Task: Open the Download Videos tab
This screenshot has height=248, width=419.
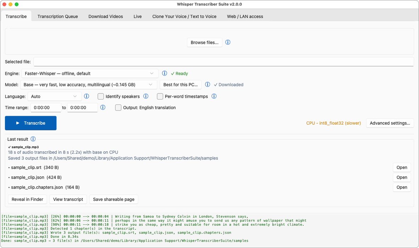Action: [106, 16]
